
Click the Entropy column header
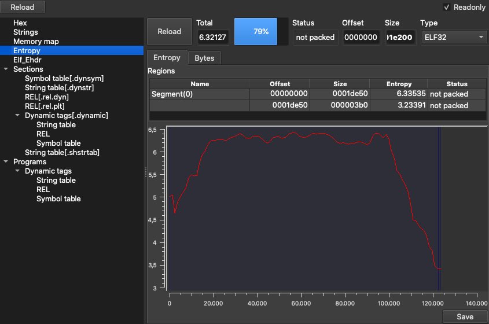click(x=399, y=84)
